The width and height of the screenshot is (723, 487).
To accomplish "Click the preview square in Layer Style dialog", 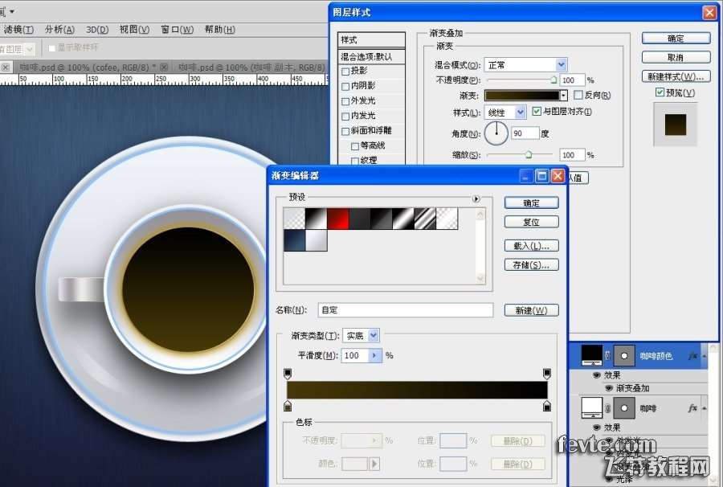I will click(676, 125).
